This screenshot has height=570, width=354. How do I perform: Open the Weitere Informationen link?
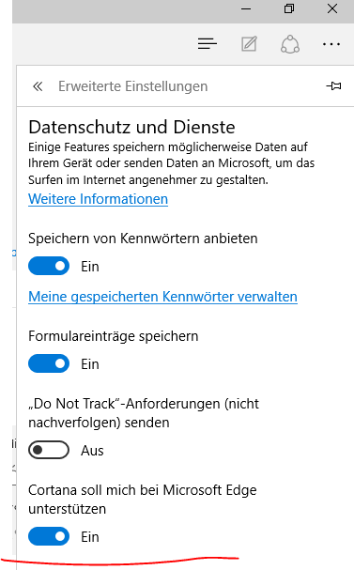click(99, 199)
